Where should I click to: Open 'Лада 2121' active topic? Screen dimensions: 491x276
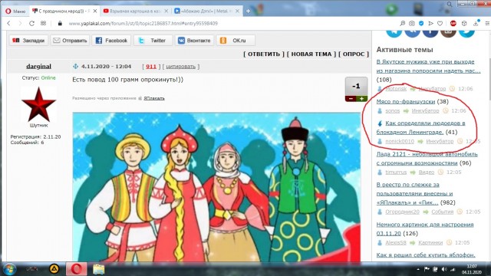click(427, 159)
